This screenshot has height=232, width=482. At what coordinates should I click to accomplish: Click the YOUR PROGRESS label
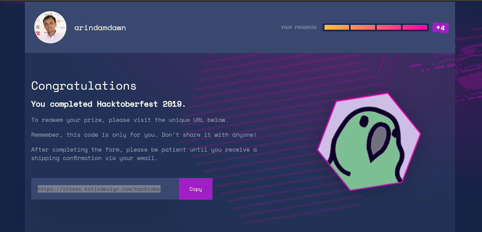(x=299, y=27)
